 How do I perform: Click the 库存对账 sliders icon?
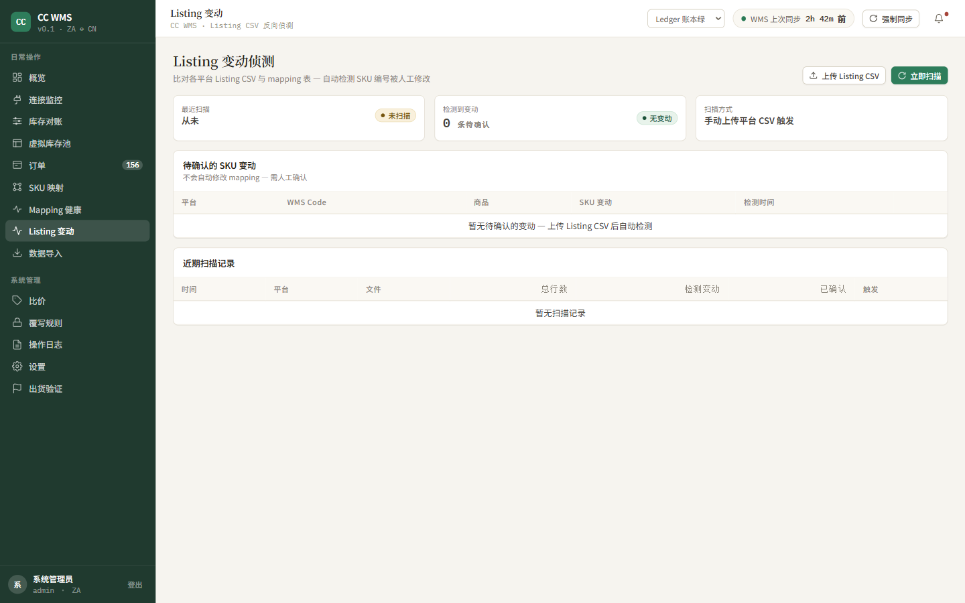click(17, 121)
